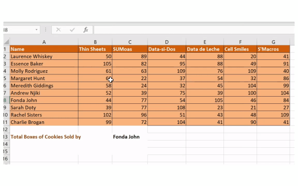Select the 'Essence Baker' cell
Screen dimensions: 298x186
click(44, 64)
